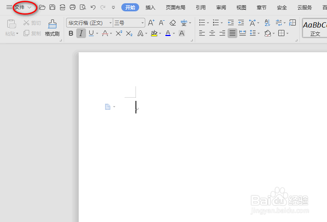Open the 视图 tab
327x222 pixels.
pyautogui.click(x=241, y=8)
